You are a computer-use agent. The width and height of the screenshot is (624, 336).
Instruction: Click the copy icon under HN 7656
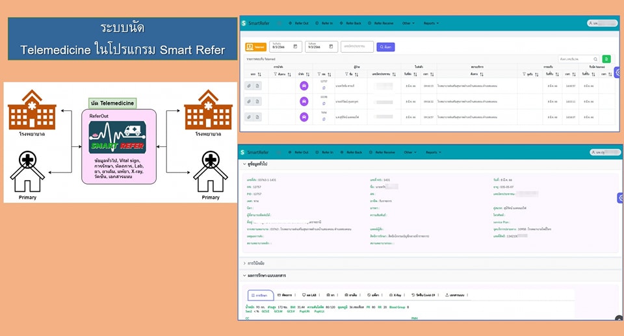pyautogui.click(x=324, y=119)
